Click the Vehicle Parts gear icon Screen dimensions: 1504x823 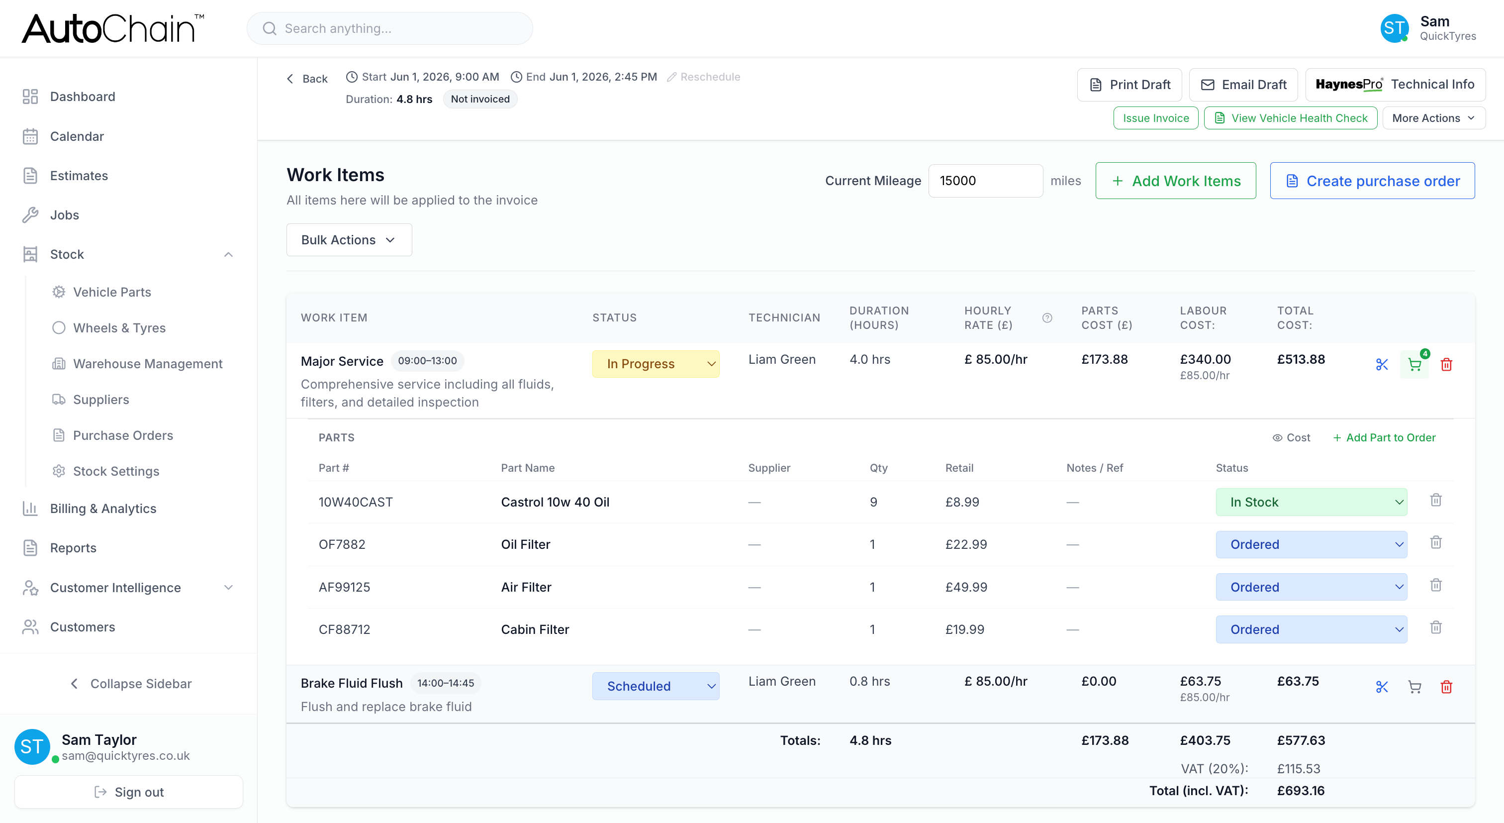pos(59,292)
